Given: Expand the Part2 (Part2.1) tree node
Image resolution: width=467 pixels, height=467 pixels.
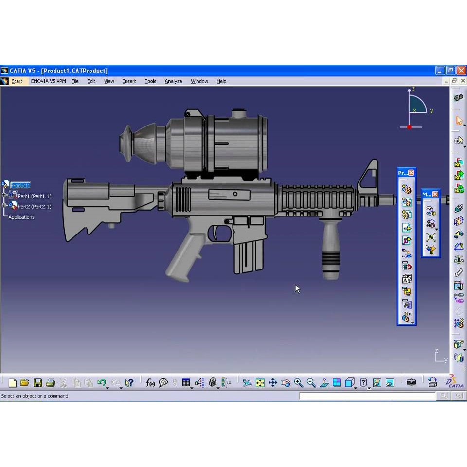Looking at the screenshot, I should 4,206.
